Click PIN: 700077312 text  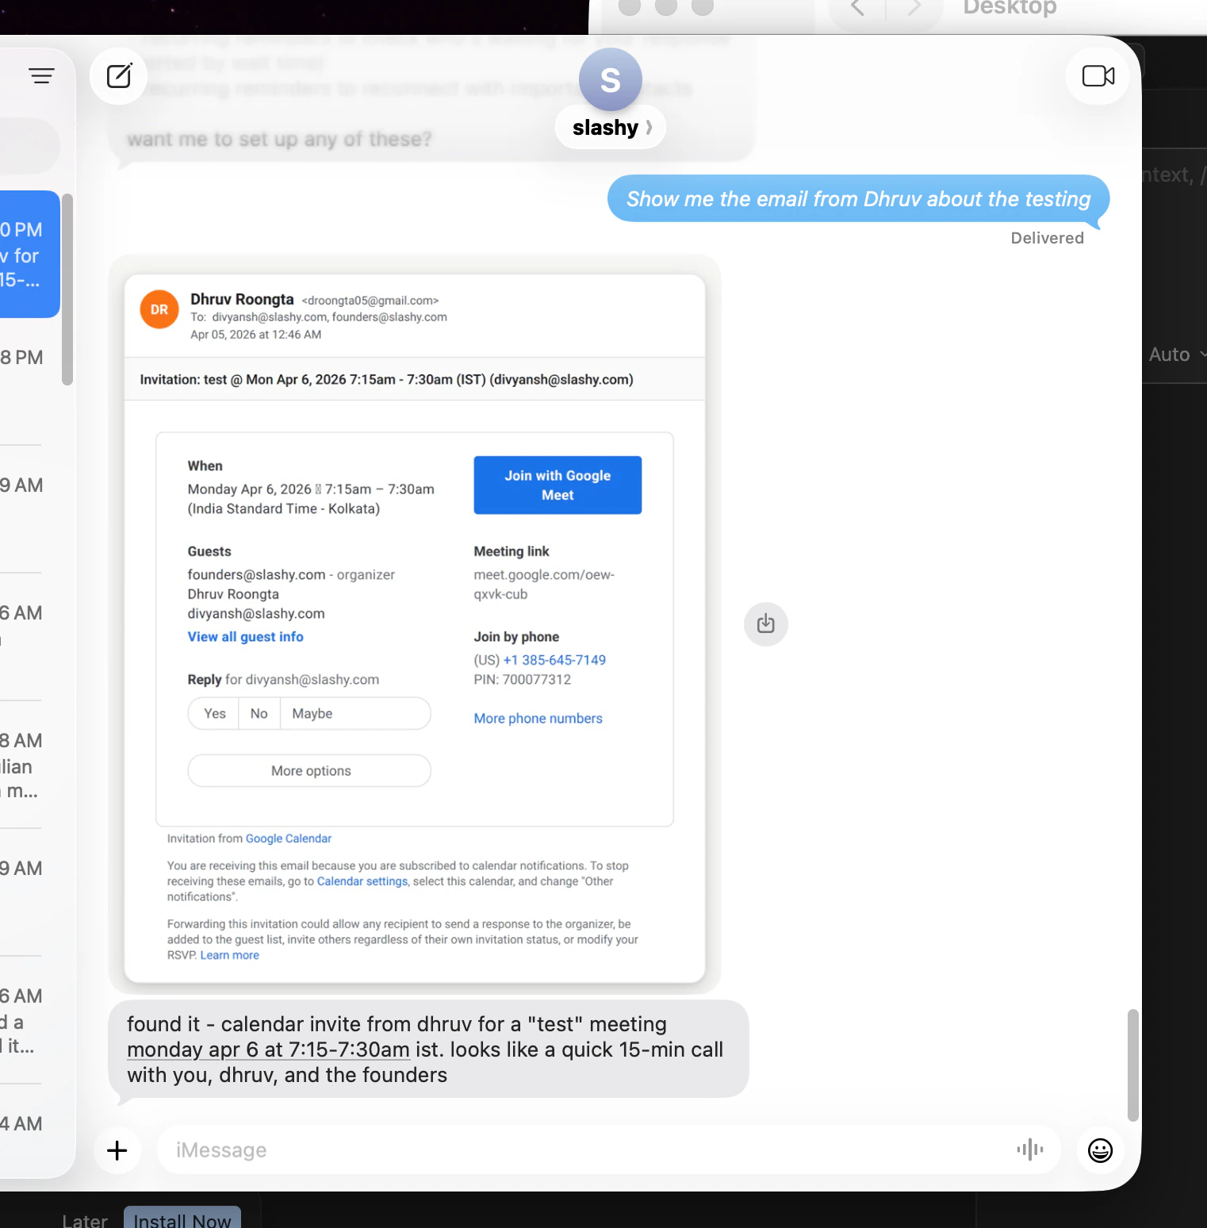pyautogui.click(x=522, y=679)
